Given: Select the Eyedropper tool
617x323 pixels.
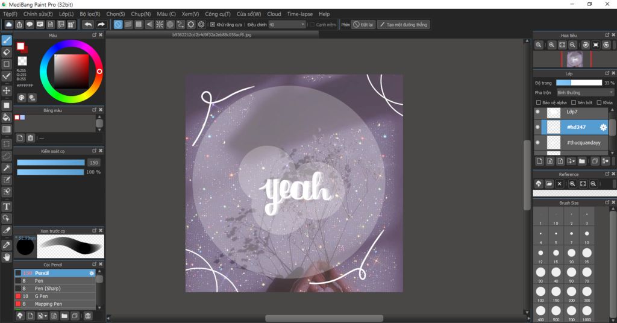Looking at the screenshot, I should tap(7, 245).
